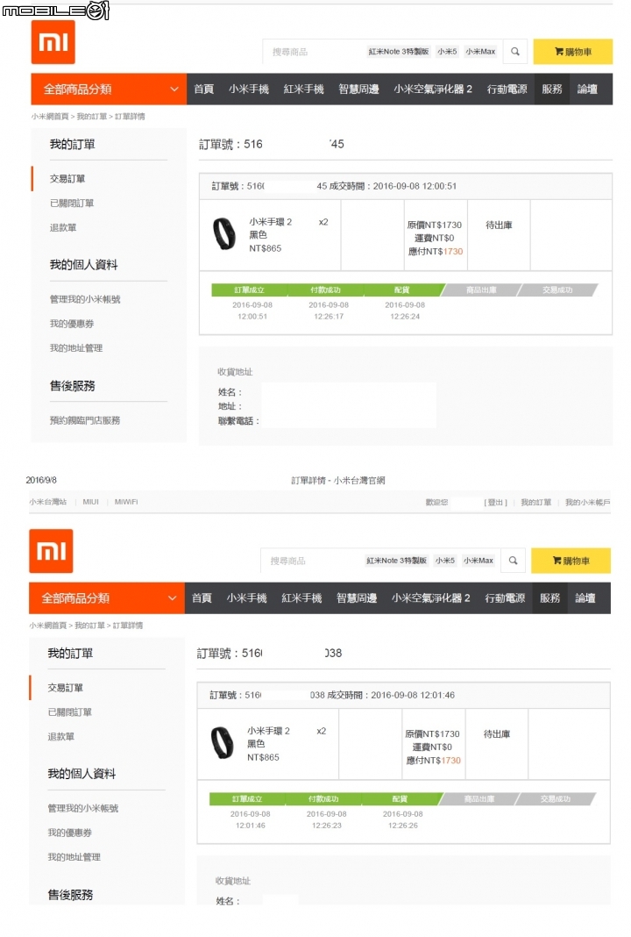Select 紅米Note 3特製版 search tag on order …038 page

tap(396, 561)
